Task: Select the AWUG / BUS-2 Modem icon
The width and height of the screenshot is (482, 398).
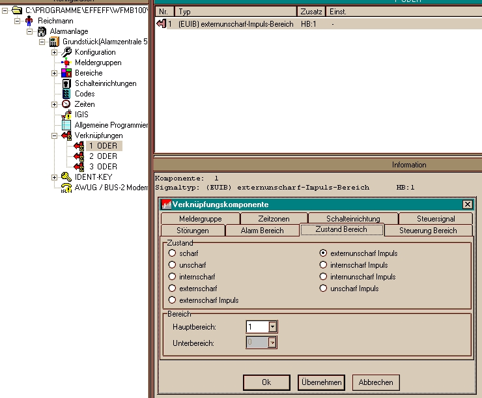Action: (66, 188)
